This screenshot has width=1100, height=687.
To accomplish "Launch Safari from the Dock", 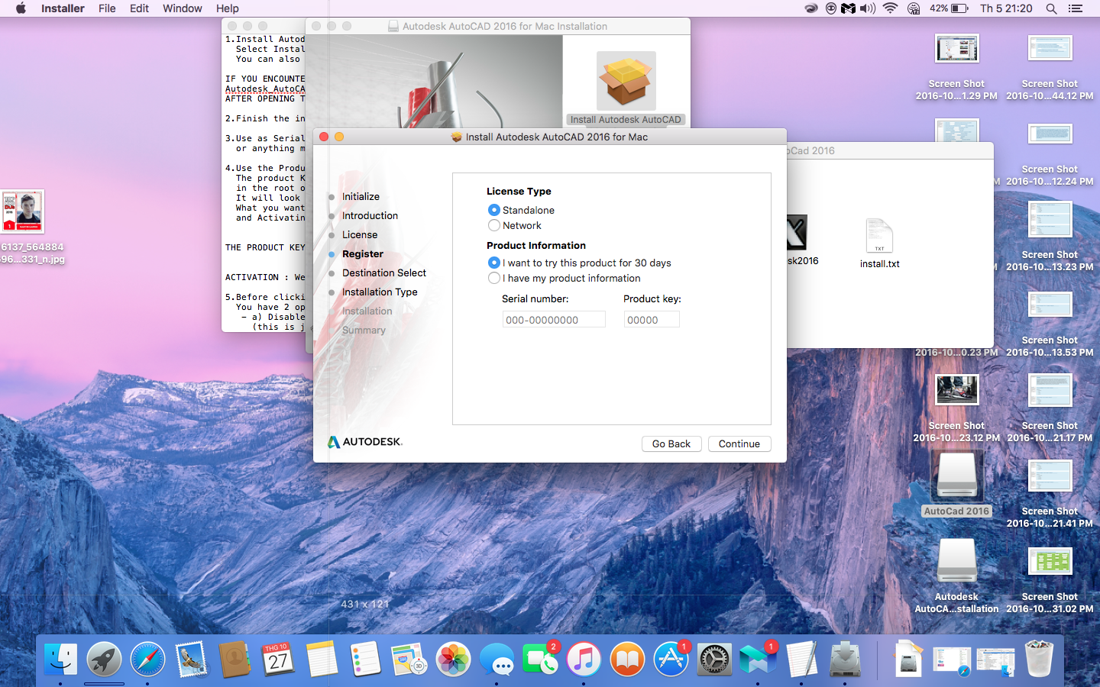I will [x=147, y=659].
